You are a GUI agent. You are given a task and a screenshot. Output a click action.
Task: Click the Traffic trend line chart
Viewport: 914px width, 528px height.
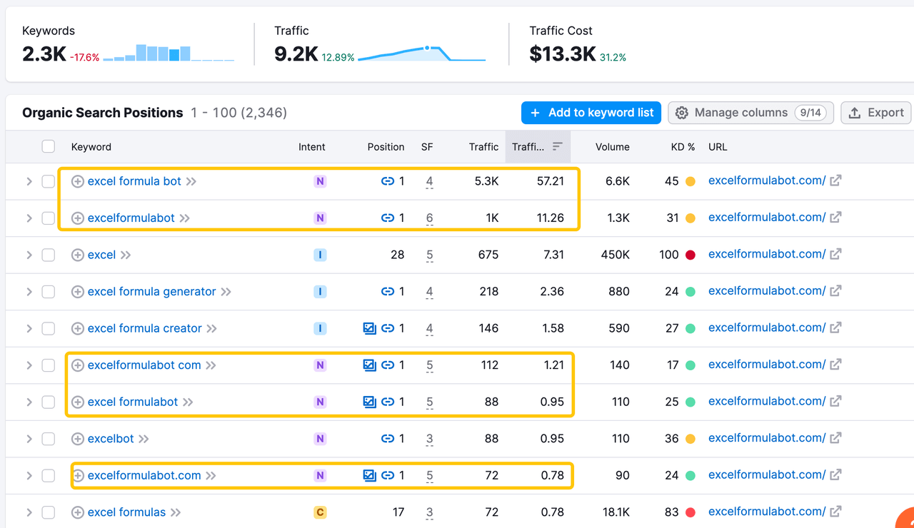click(x=421, y=54)
